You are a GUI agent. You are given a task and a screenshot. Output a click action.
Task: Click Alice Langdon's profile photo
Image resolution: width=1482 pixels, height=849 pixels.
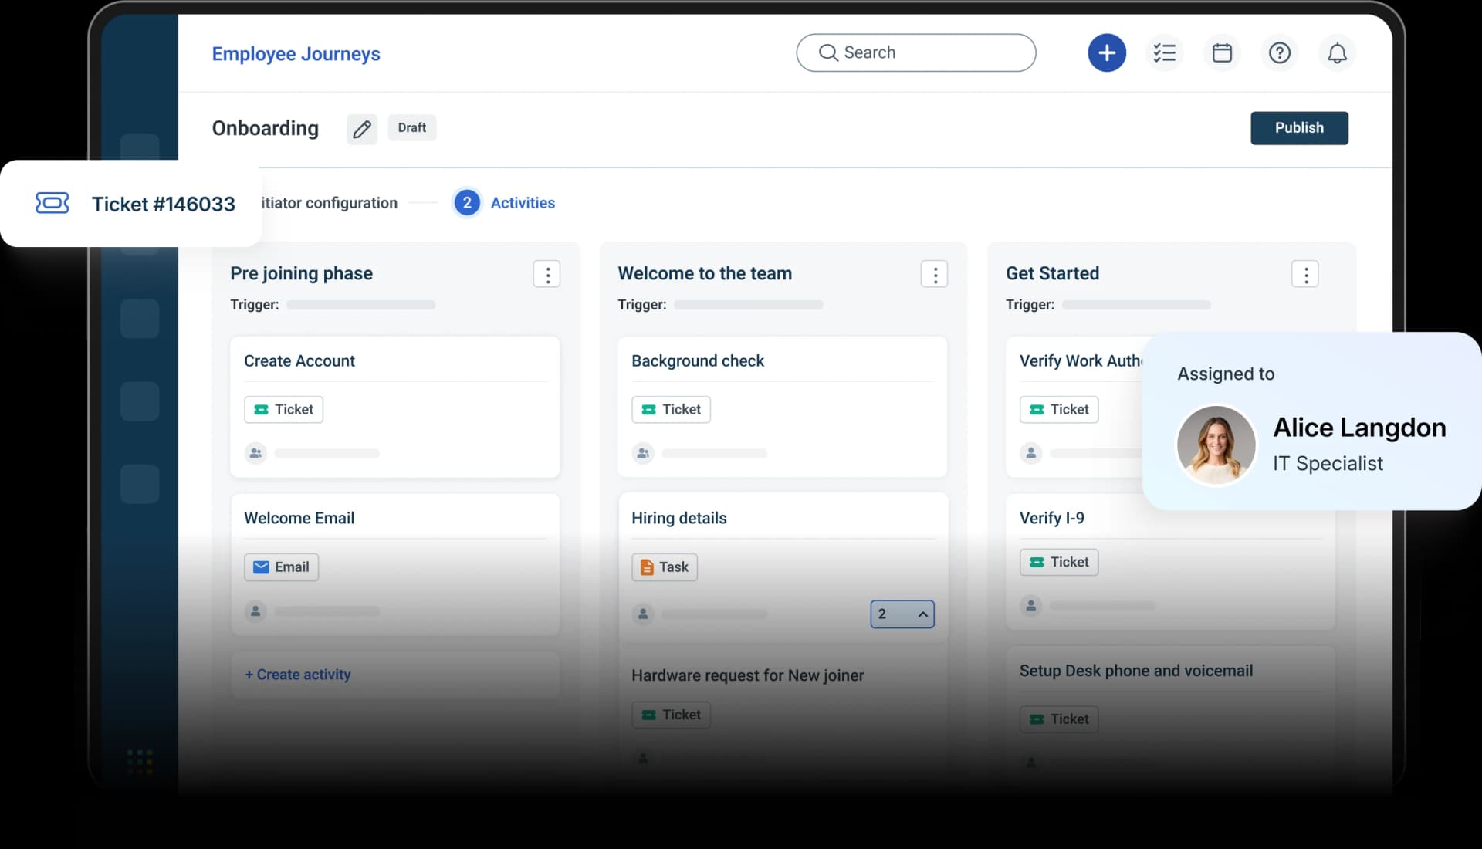pyautogui.click(x=1216, y=445)
